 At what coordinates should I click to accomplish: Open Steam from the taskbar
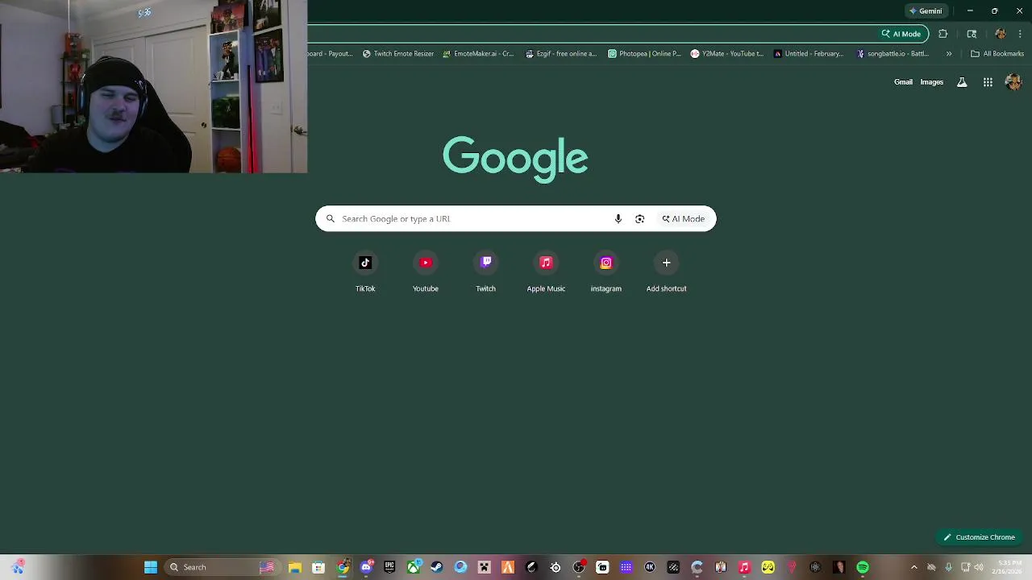pos(437,567)
